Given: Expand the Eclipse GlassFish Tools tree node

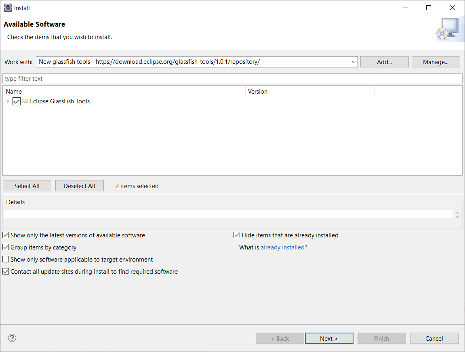Looking at the screenshot, I should 8,102.
